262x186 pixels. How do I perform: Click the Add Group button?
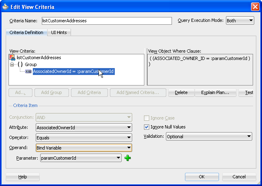52,92
